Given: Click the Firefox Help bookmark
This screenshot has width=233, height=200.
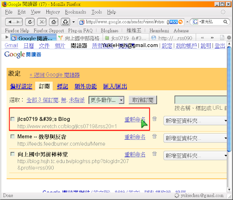Looking at the screenshot, I should [x=17, y=31].
